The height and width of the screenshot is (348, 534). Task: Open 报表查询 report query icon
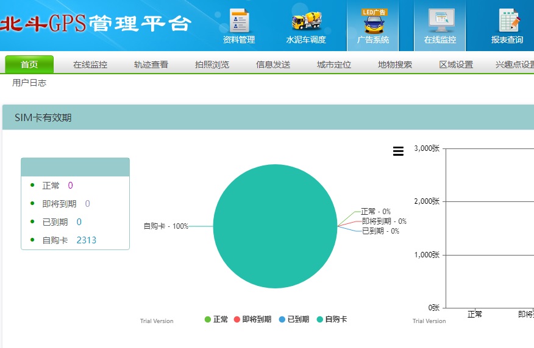507,26
